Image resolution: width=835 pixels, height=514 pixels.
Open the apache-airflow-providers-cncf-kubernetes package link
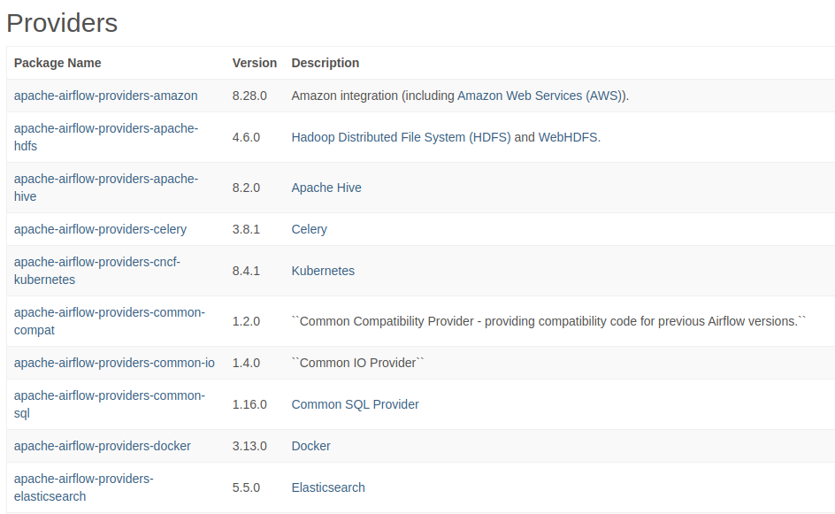coord(97,271)
